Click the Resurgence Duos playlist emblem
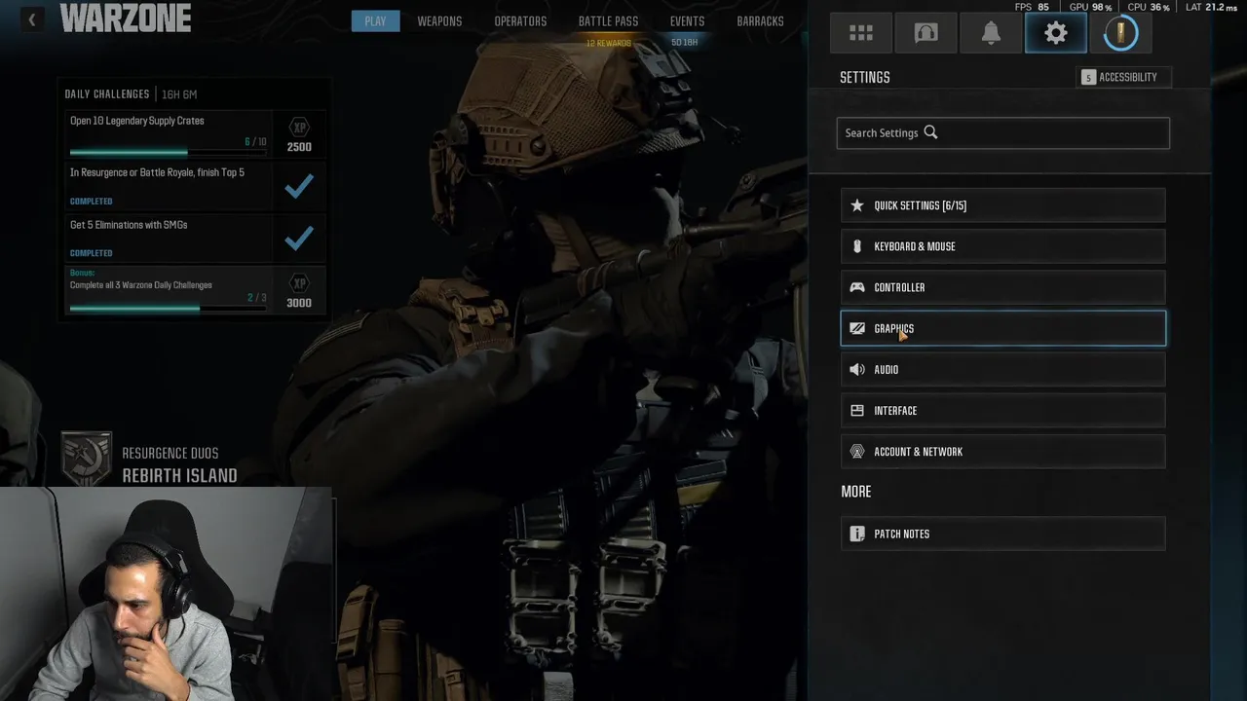 (87, 458)
